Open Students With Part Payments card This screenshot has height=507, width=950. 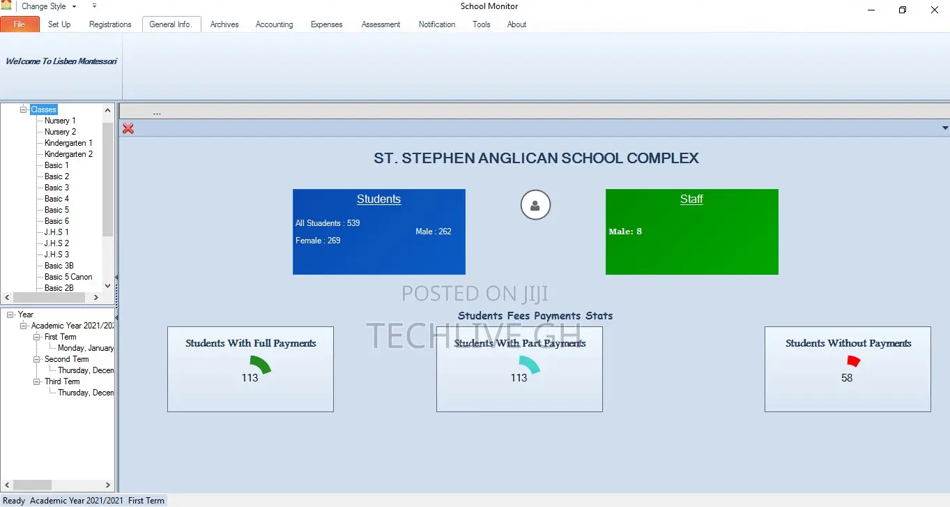tap(519, 369)
